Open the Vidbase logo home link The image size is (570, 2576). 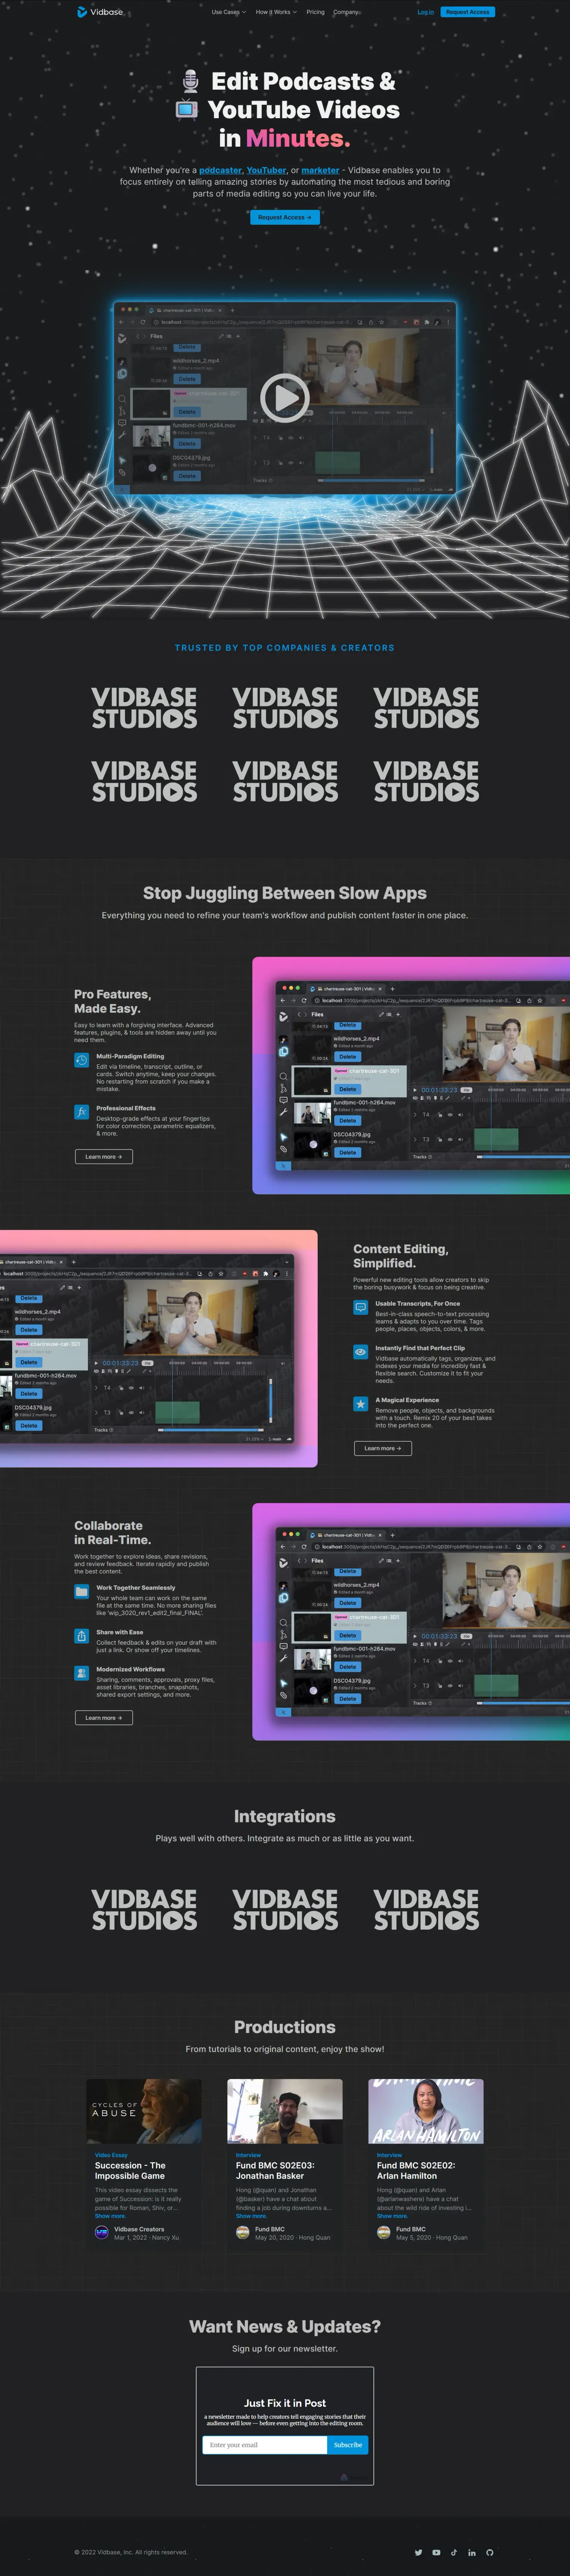[100, 12]
